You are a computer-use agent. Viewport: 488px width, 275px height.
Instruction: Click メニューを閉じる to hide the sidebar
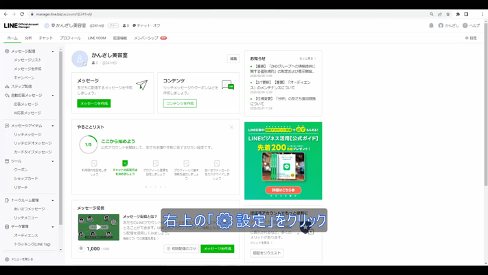click(19, 259)
